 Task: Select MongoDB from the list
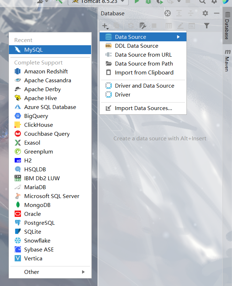click(50, 205)
